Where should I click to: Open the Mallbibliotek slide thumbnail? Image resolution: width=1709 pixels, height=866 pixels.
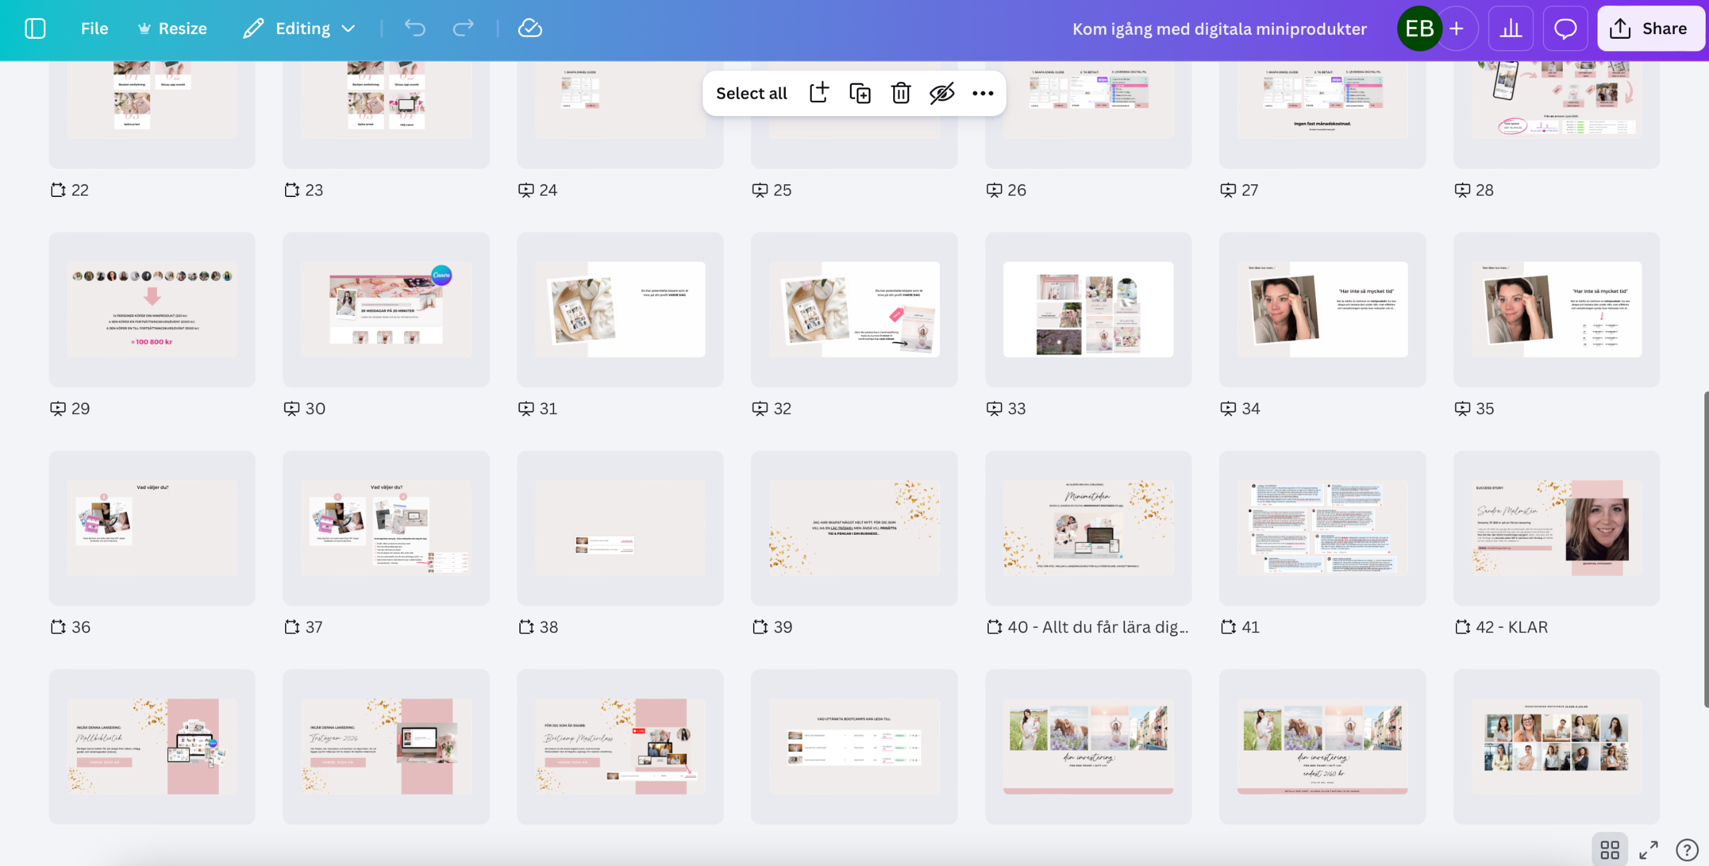tap(152, 746)
